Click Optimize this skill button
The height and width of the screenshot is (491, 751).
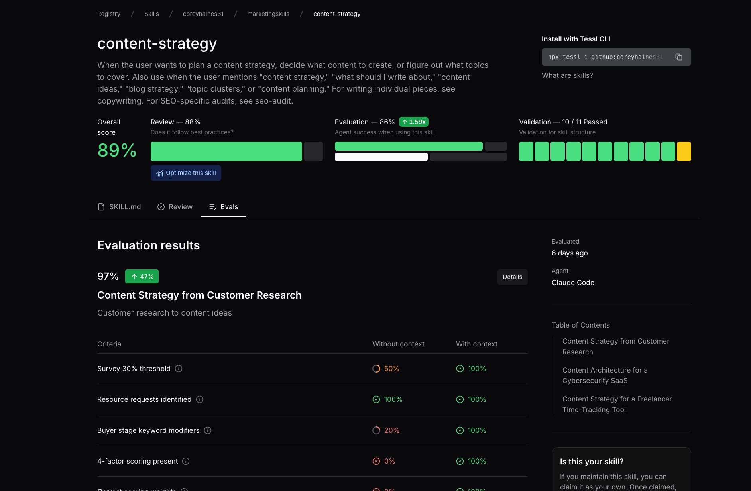point(186,173)
